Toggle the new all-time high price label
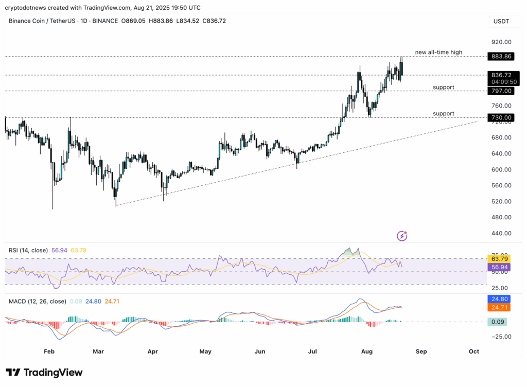Screen dimensions: 527x387 [438, 52]
